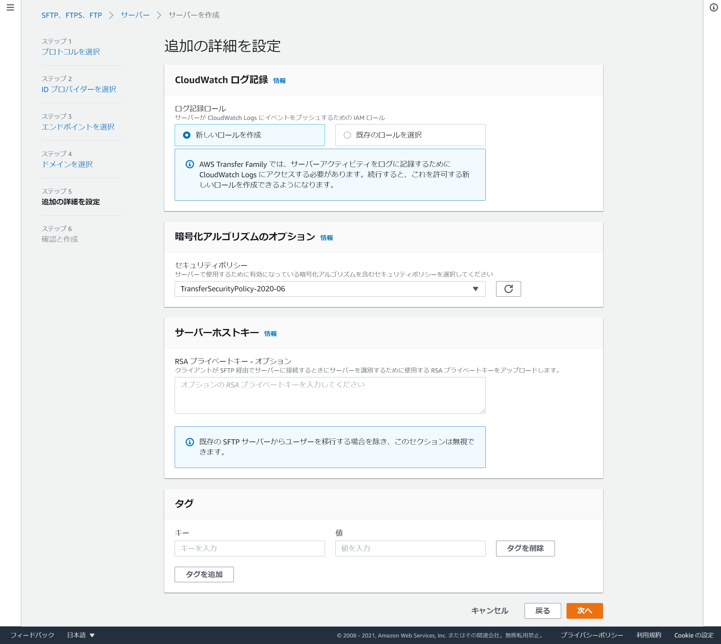Screen dimensions: 721x644
Task: Click the tag キー input field
Action: coord(249,548)
